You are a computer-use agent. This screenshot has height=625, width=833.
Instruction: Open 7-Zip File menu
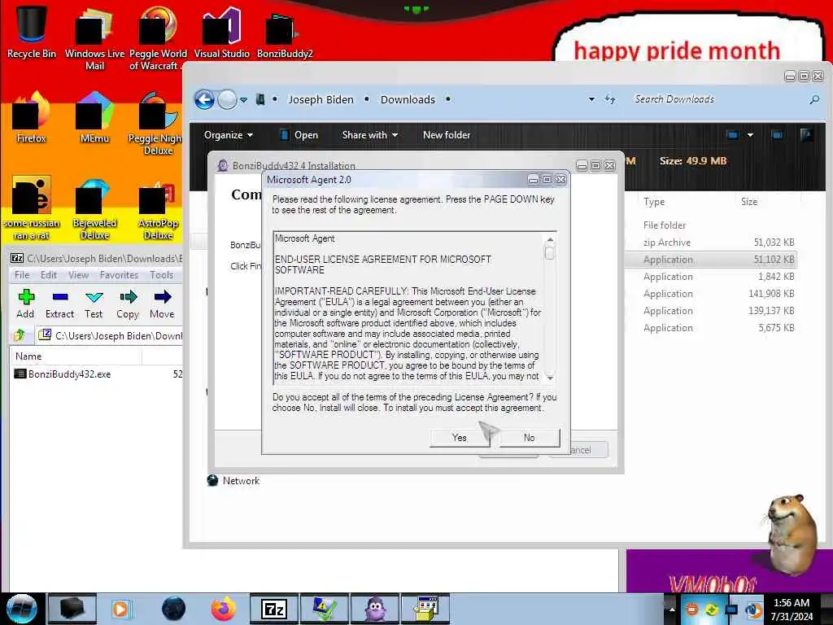[22, 275]
